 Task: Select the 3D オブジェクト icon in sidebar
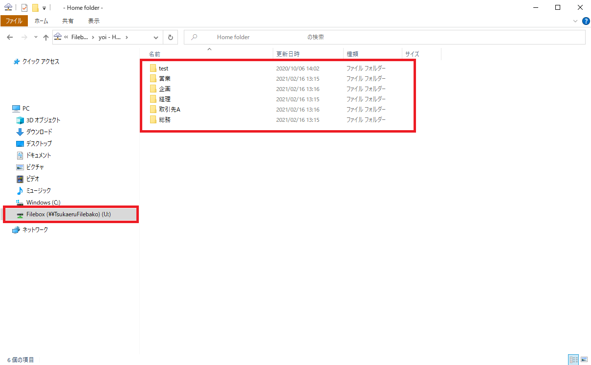(20, 120)
